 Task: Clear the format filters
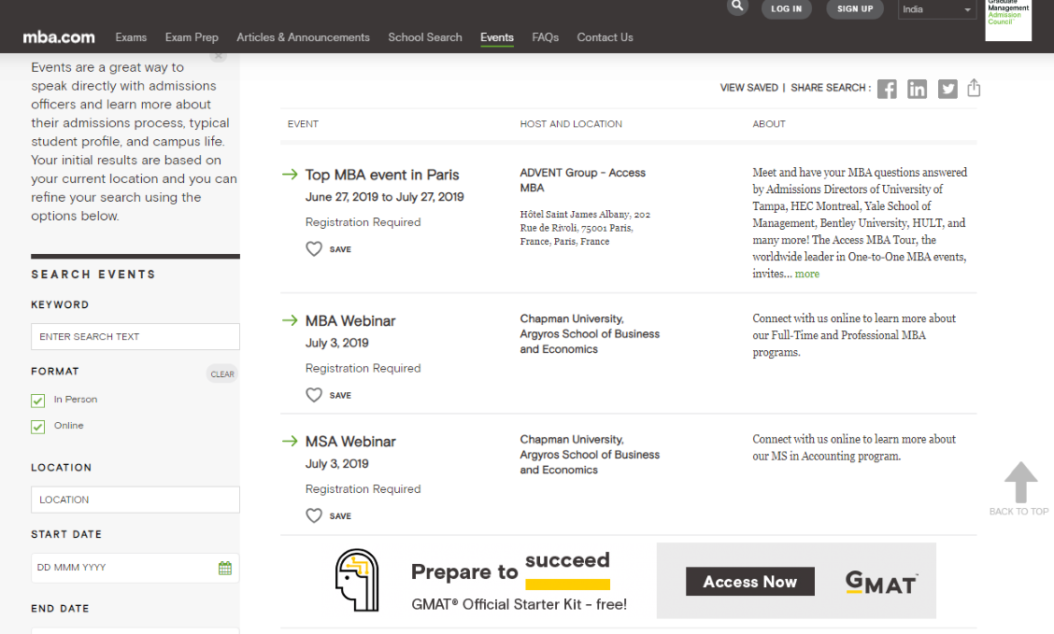click(x=222, y=374)
